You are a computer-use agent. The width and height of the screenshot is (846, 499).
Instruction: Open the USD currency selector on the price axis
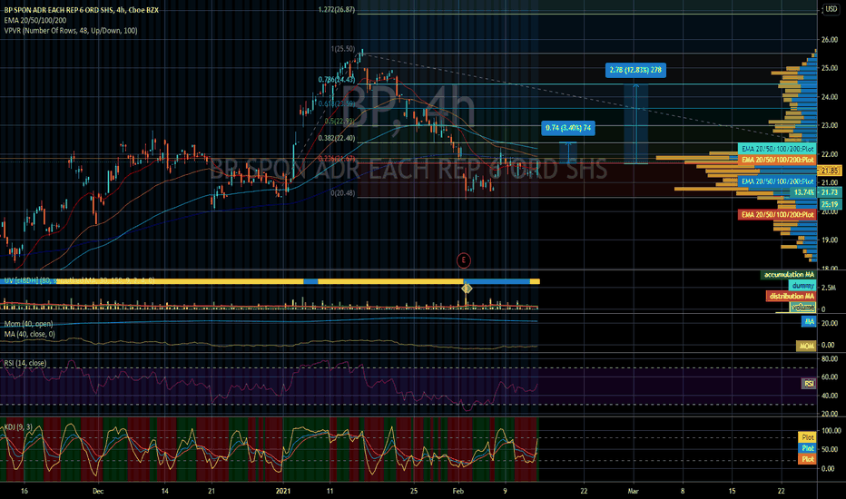(831, 9)
